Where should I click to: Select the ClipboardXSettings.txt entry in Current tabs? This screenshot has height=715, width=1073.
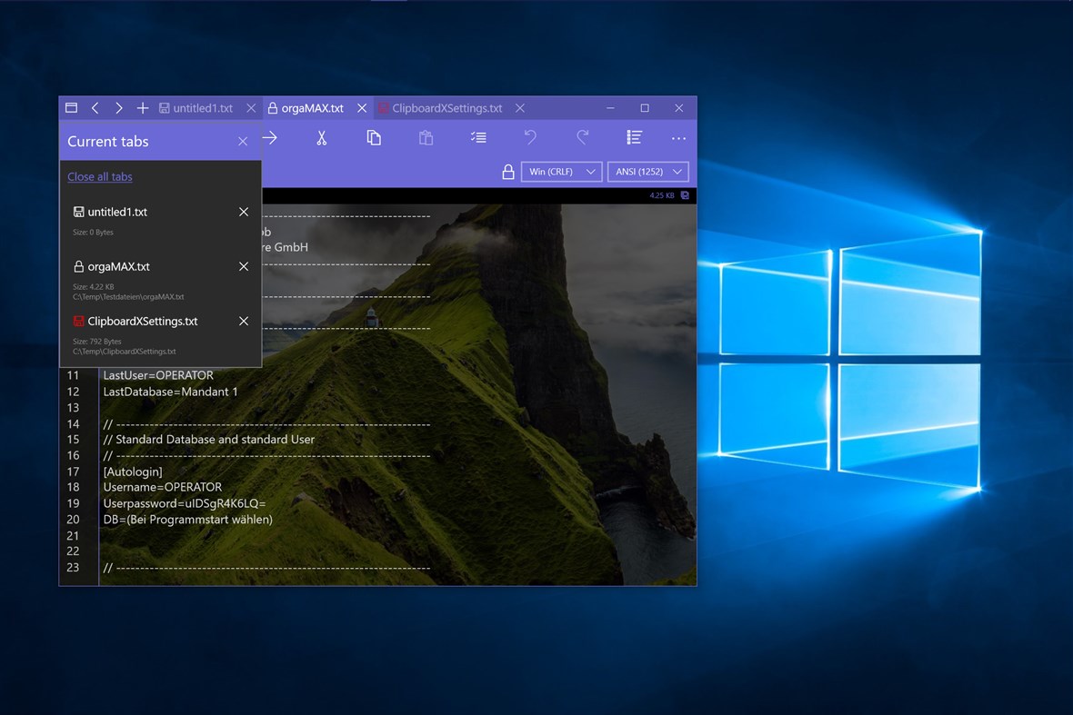(x=142, y=321)
